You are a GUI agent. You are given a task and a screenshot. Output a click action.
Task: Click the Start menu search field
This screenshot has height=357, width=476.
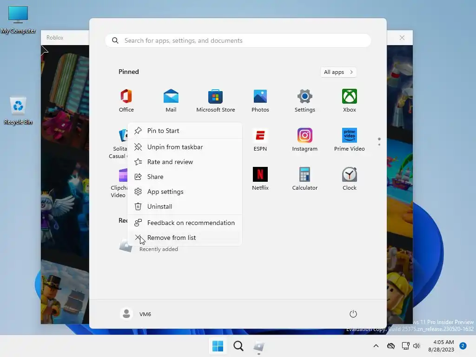[x=238, y=41]
